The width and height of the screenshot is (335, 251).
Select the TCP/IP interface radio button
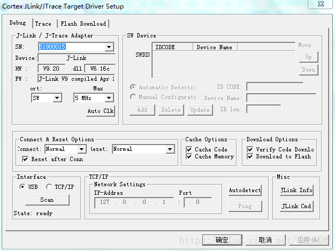[x=49, y=187]
